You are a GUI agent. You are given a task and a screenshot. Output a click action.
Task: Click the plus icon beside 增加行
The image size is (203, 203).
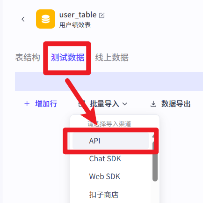pos(27,104)
